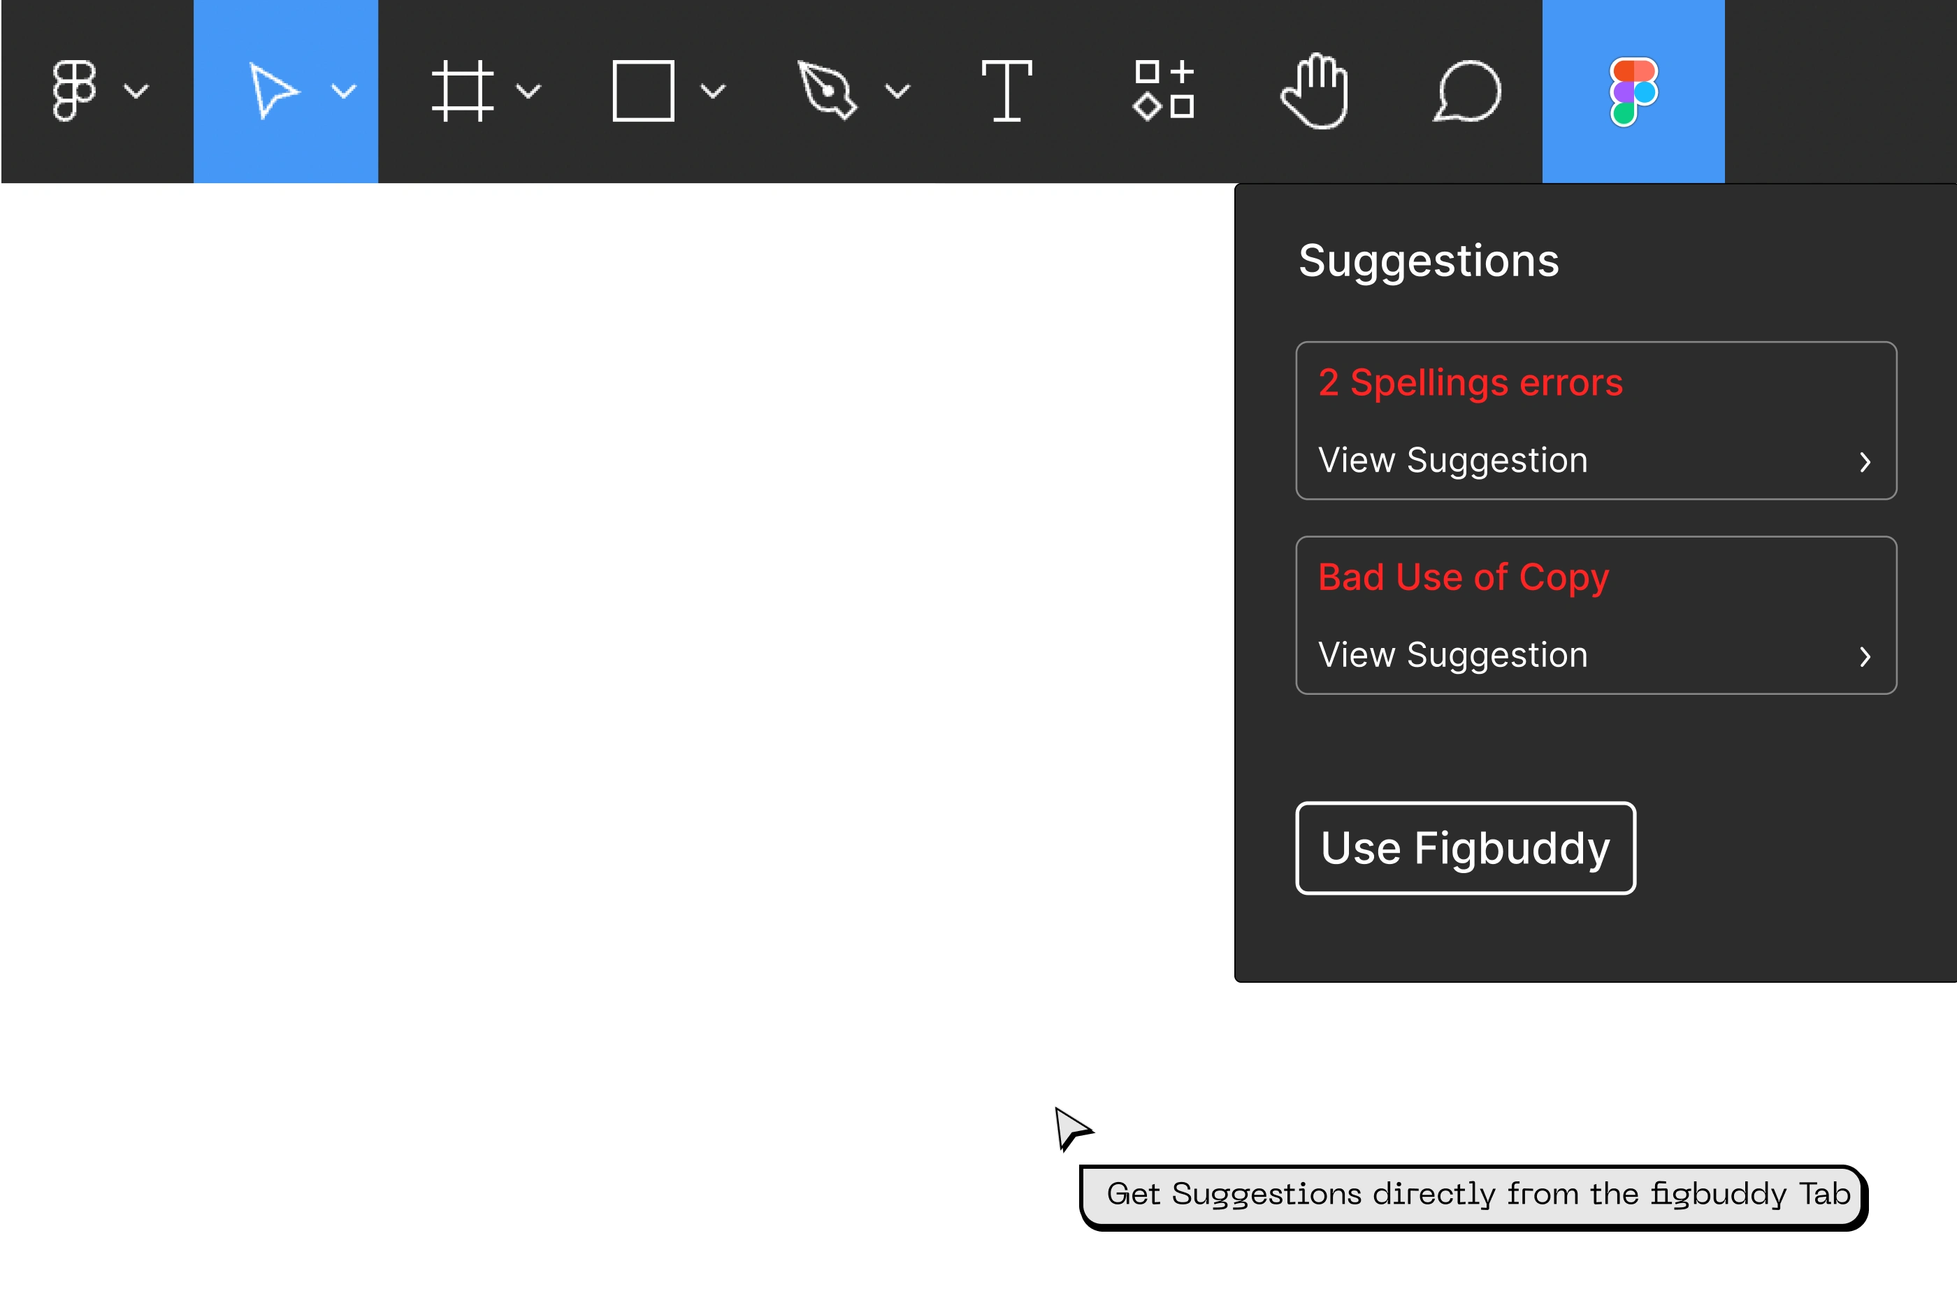
Task: Expand the Move tool dropdown chevron
Action: (x=344, y=91)
